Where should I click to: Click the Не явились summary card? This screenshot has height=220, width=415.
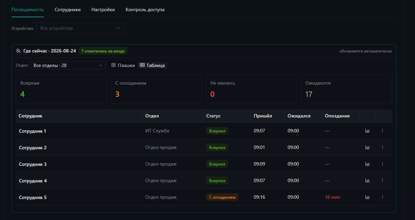point(251,89)
